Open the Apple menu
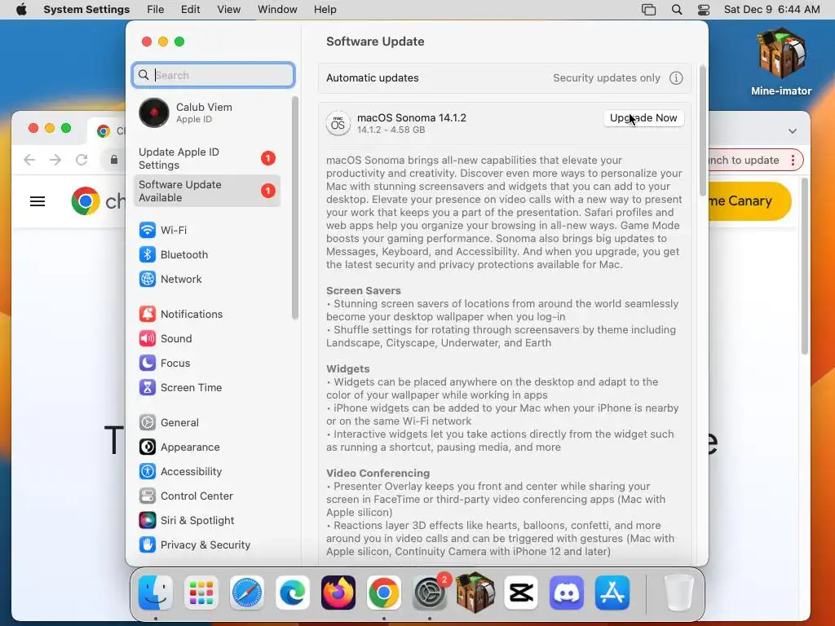Viewport: 835px width, 626px height. tap(21, 10)
